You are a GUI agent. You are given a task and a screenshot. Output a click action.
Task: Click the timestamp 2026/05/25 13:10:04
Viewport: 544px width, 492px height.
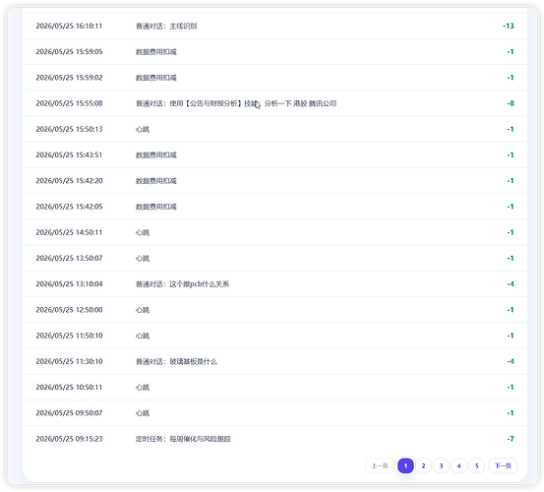click(x=69, y=283)
